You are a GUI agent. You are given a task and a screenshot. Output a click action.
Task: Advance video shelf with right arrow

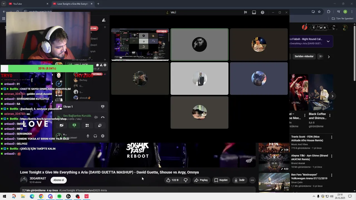tap(332, 96)
